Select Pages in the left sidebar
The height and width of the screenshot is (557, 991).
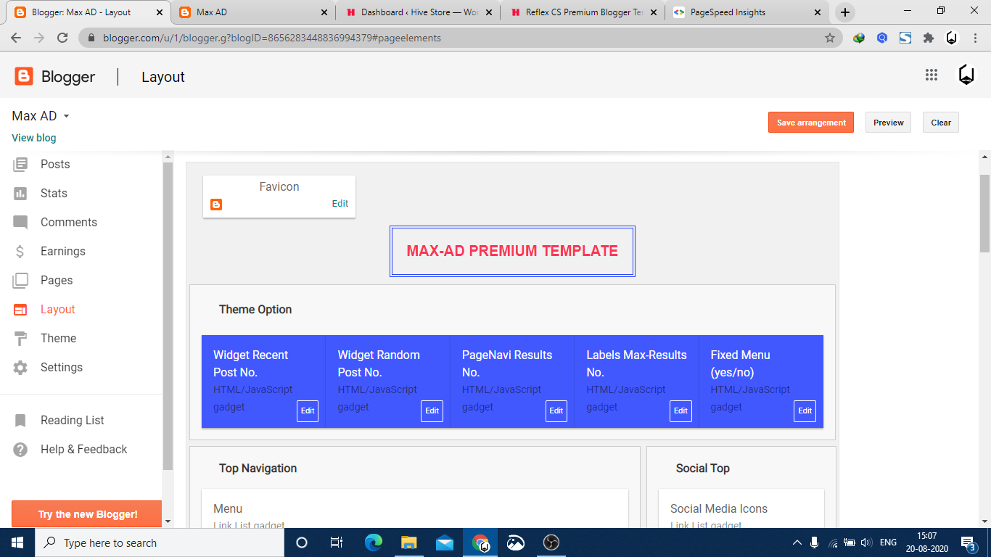57,281
